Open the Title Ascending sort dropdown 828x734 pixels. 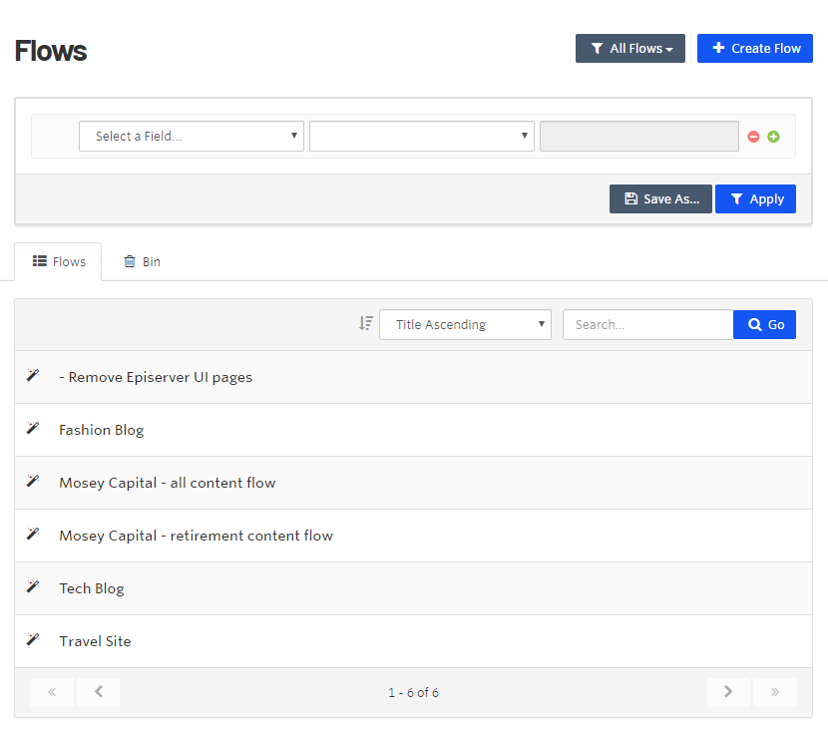click(465, 324)
